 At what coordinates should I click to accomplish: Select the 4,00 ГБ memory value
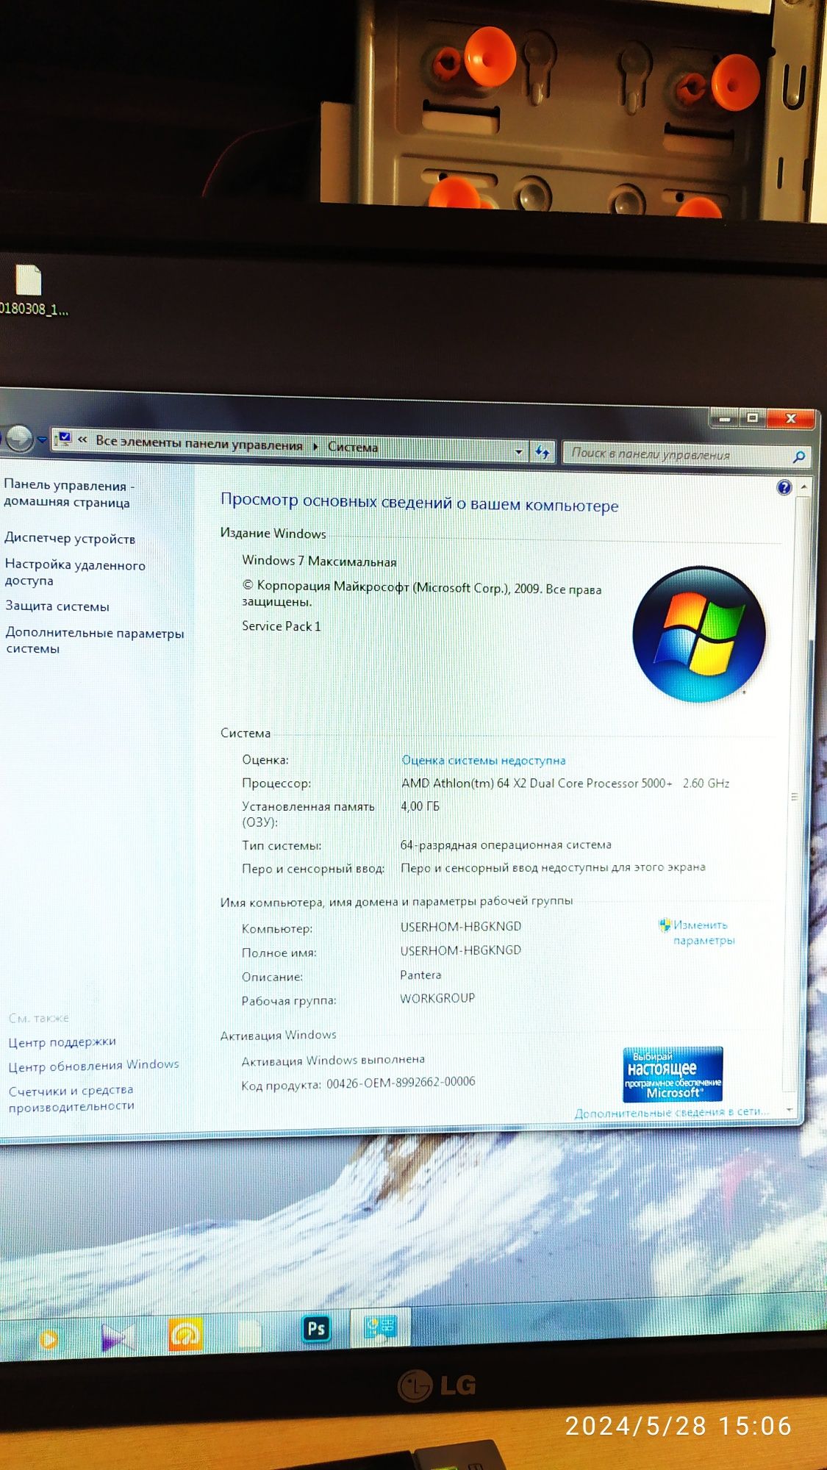[x=420, y=806]
